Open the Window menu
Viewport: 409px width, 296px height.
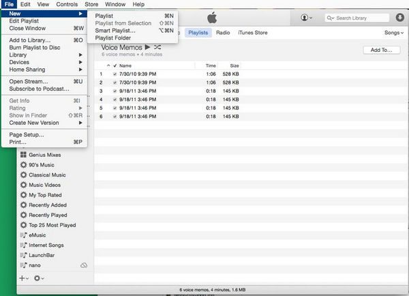pos(115,4)
